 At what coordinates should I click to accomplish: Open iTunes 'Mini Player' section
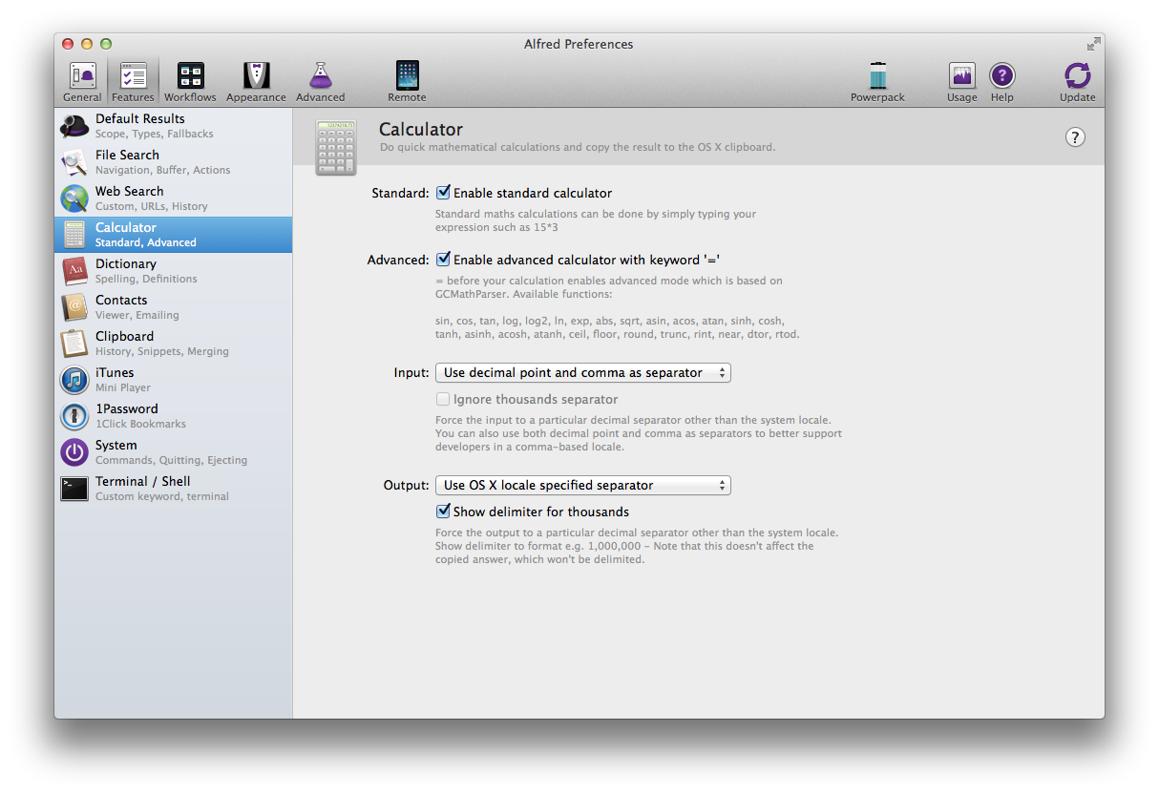click(x=174, y=380)
